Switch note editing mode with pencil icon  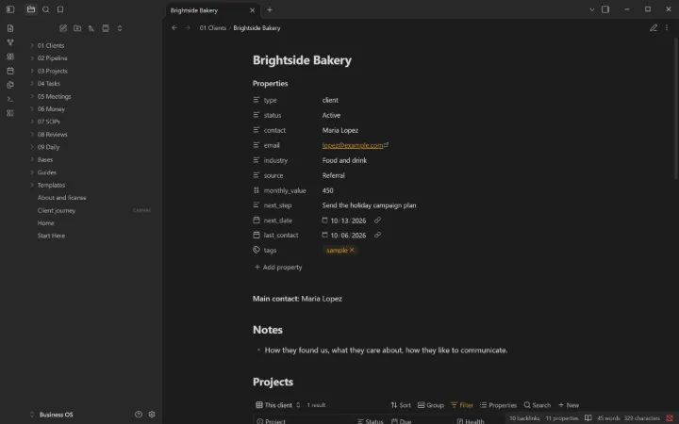653,27
